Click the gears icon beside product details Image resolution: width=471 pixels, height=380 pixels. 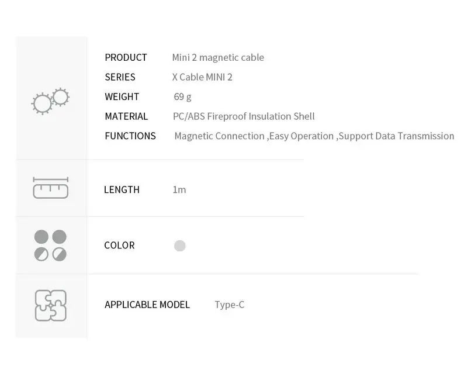[x=50, y=101]
